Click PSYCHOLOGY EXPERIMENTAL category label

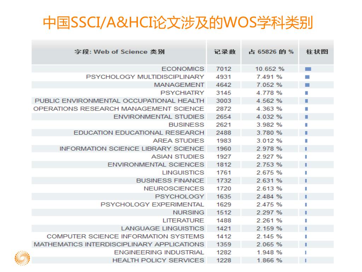152,204
